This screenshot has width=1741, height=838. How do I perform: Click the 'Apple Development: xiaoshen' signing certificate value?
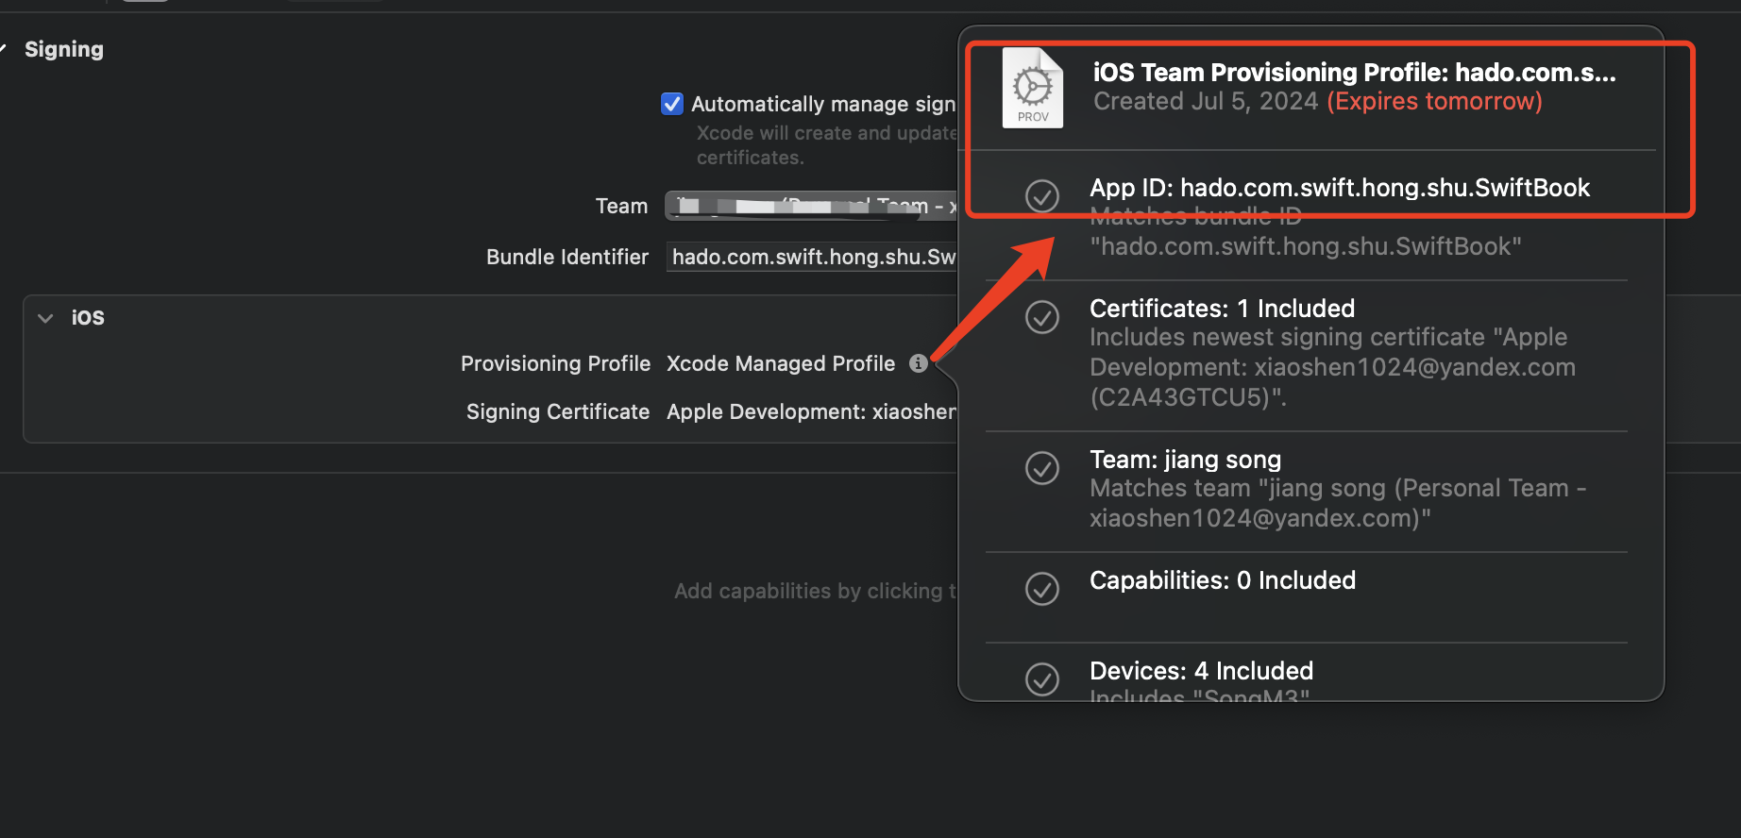[811, 411]
